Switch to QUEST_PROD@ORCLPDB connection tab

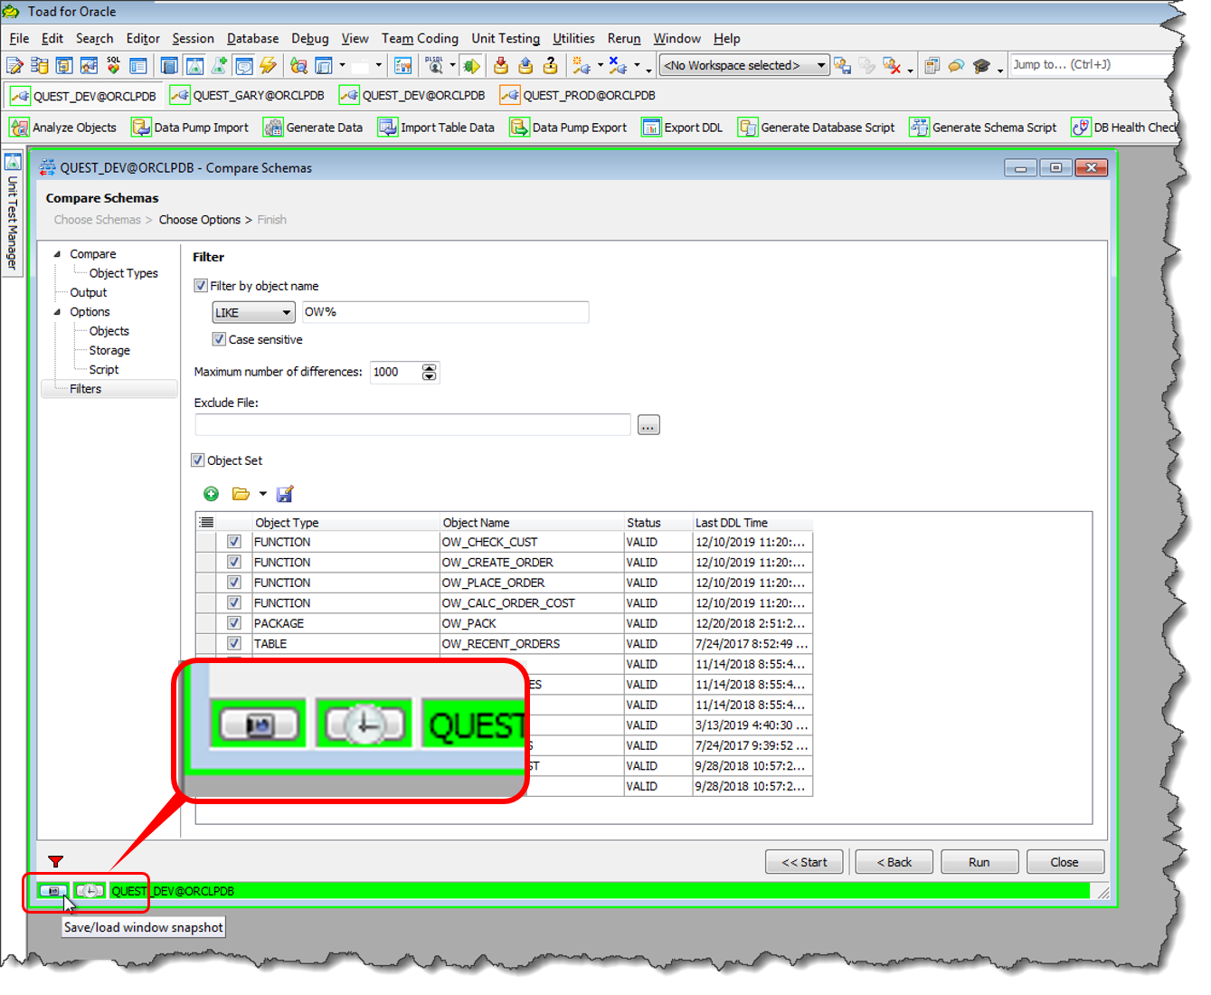pyautogui.click(x=578, y=95)
